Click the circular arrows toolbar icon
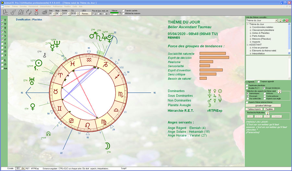 tap(29, 13)
